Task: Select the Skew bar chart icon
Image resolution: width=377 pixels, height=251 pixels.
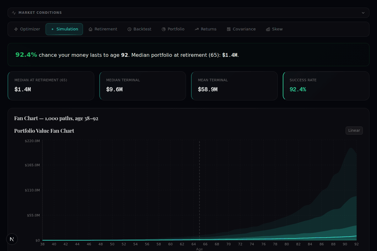Action: [x=267, y=29]
